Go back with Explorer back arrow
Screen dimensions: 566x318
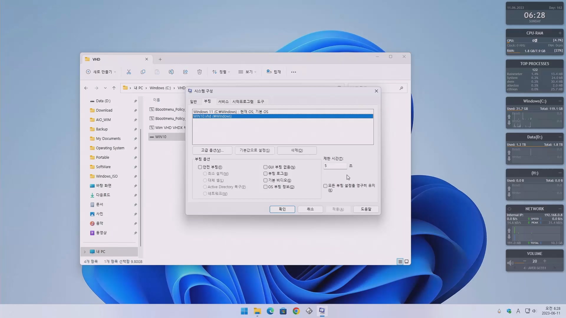click(x=86, y=88)
